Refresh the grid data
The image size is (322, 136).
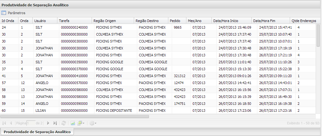click(x=64, y=123)
